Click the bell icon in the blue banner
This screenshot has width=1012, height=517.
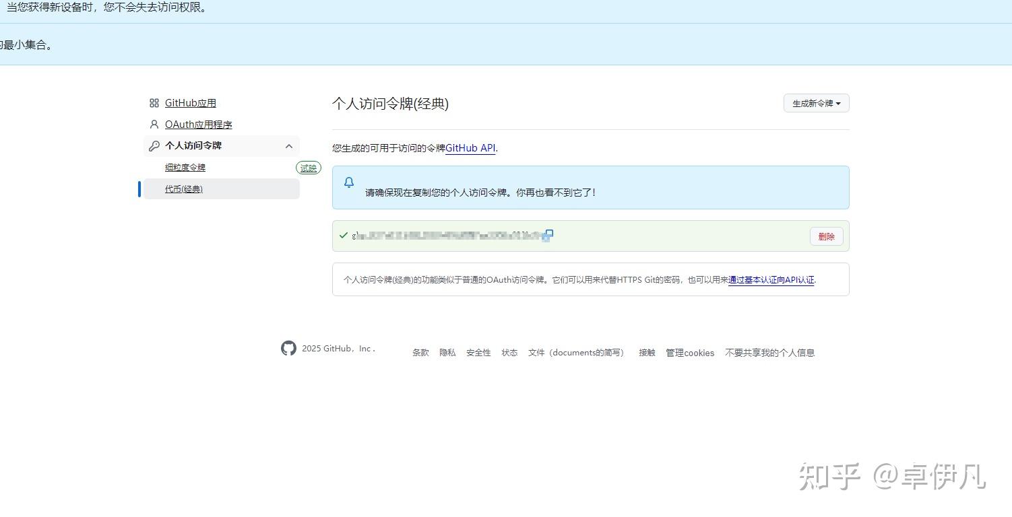pos(349,182)
